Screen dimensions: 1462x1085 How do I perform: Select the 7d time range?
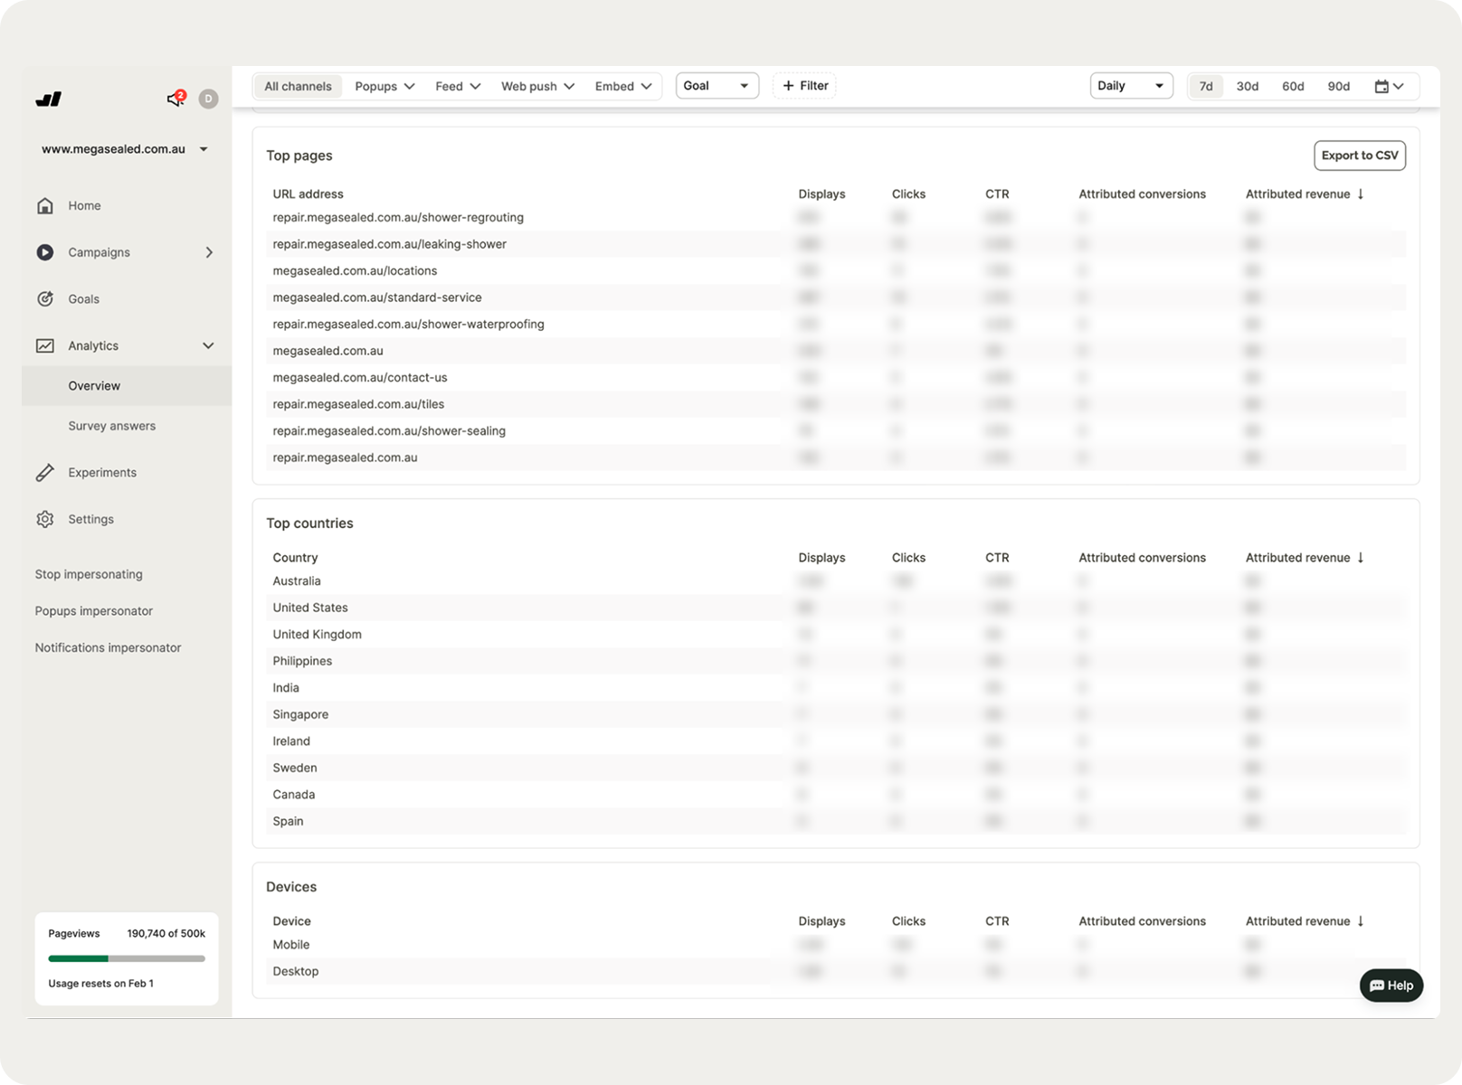pos(1205,87)
